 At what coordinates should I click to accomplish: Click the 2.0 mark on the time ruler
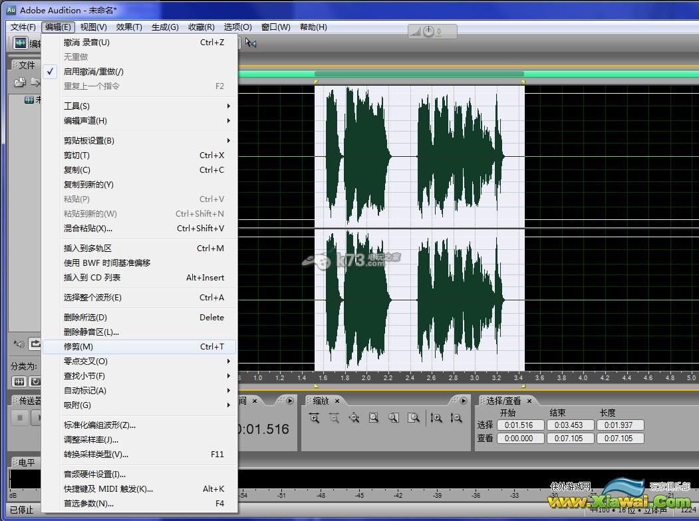pyautogui.click(x=366, y=377)
